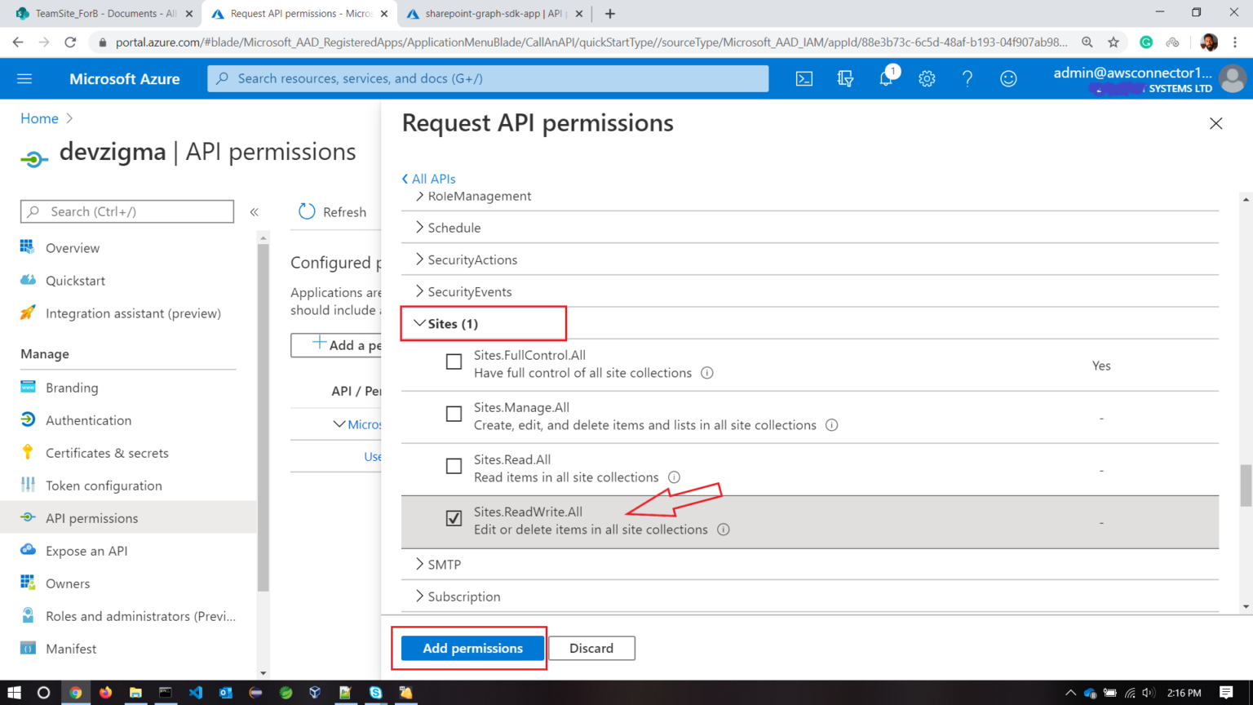Open Azure Cloud Shell from top bar
1253x705 pixels.
pos(804,78)
